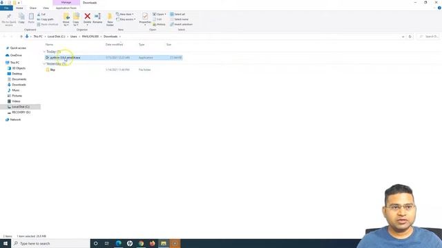Open Quick access in navigation pane
Image resolution: width=442 pixels, height=248 pixels.
pyautogui.click(x=18, y=48)
